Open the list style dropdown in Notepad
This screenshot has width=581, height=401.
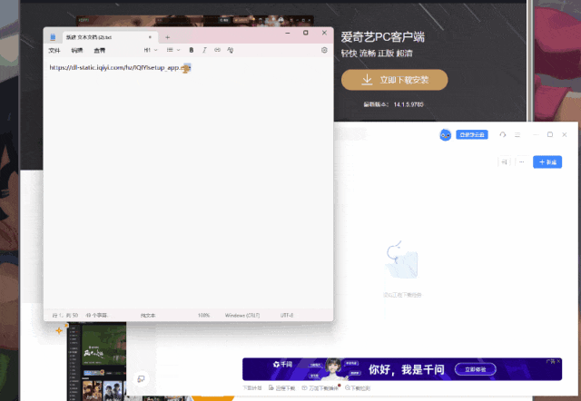click(x=173, y=50)
